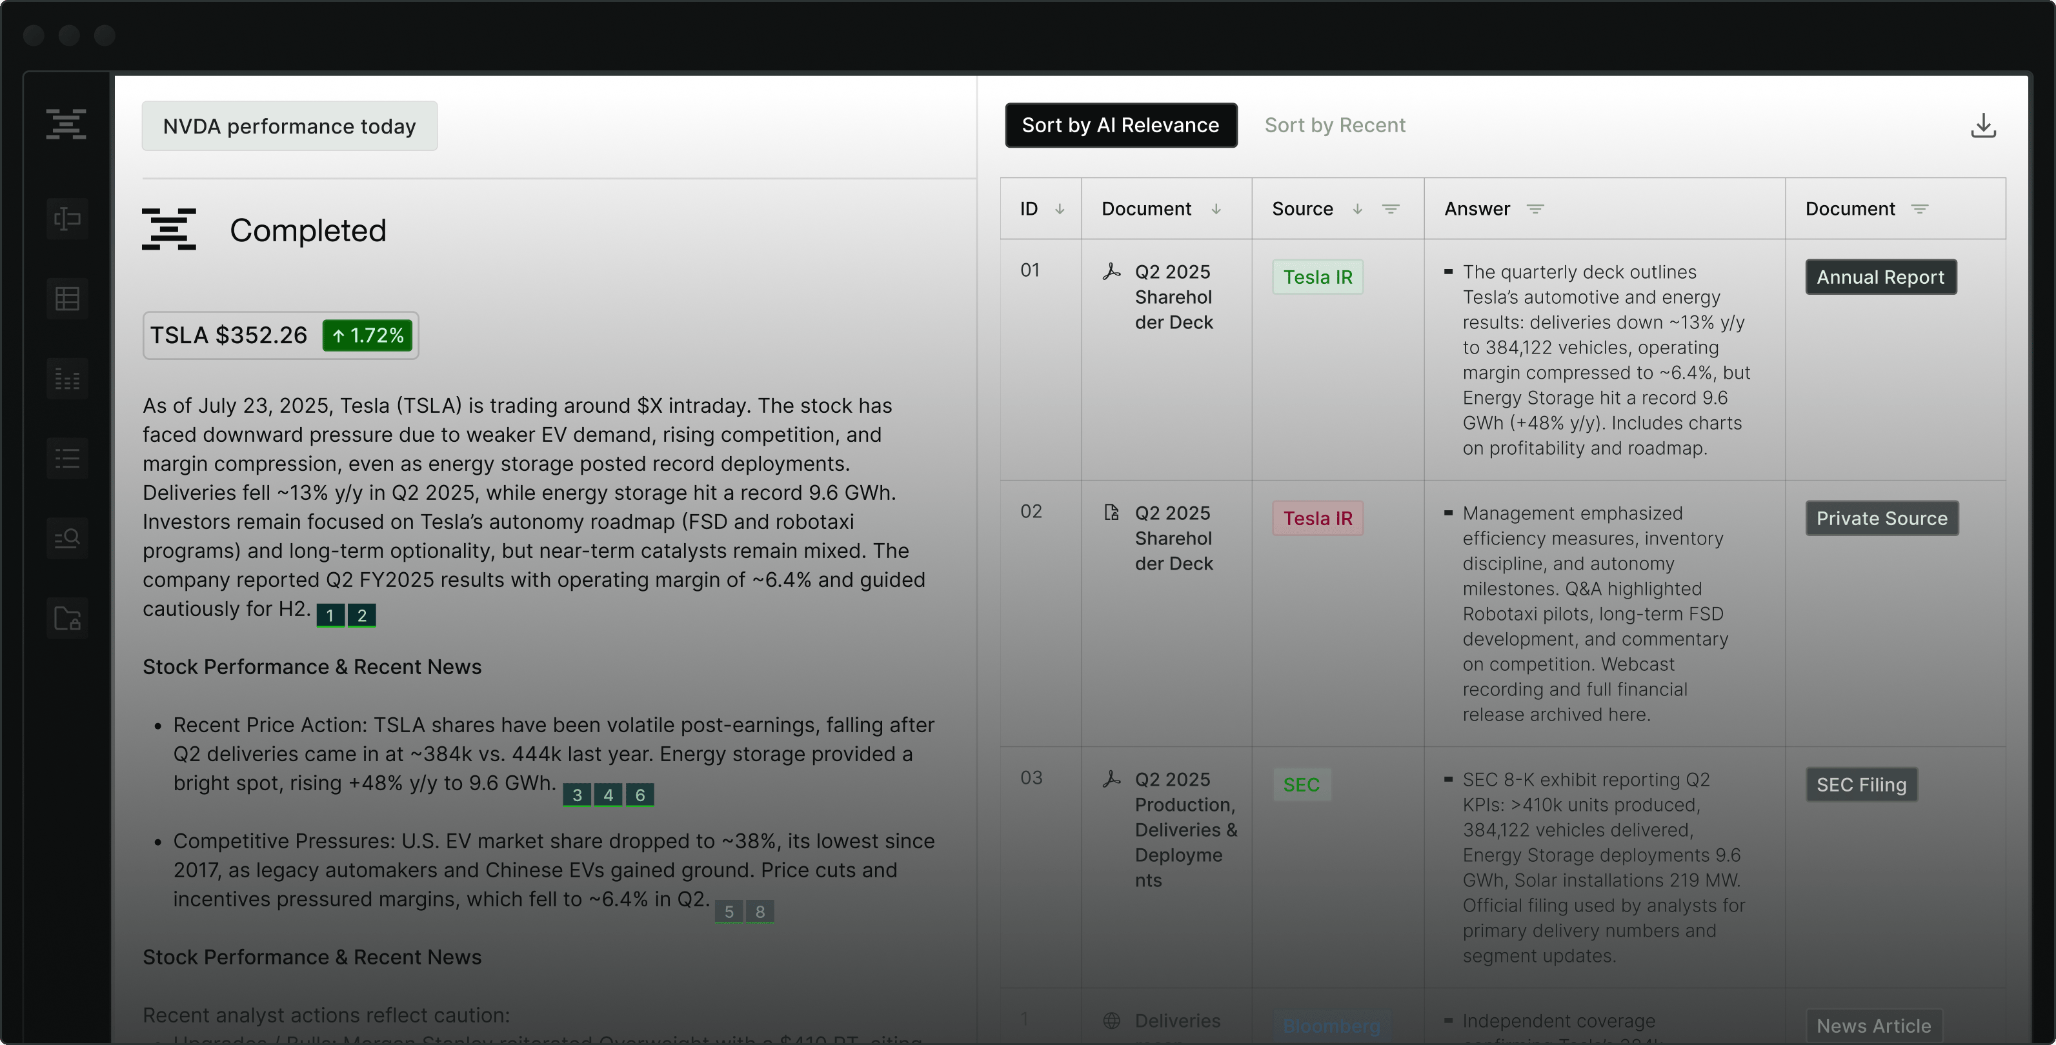This screenshot has width=2056, height=1045.
Task: Click the dotted grid sidebar icon
Action: (x=67, y=379)
